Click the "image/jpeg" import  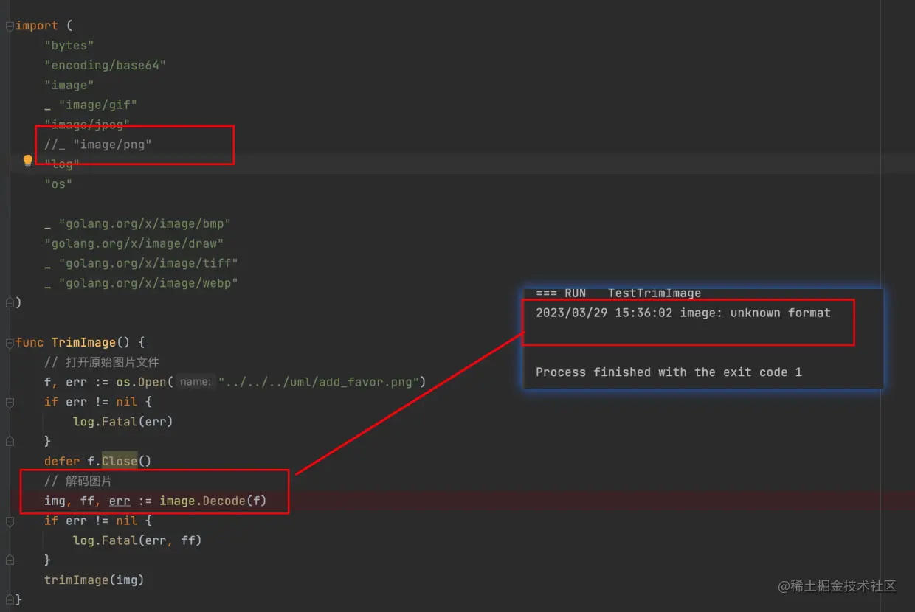click(87, 125)
